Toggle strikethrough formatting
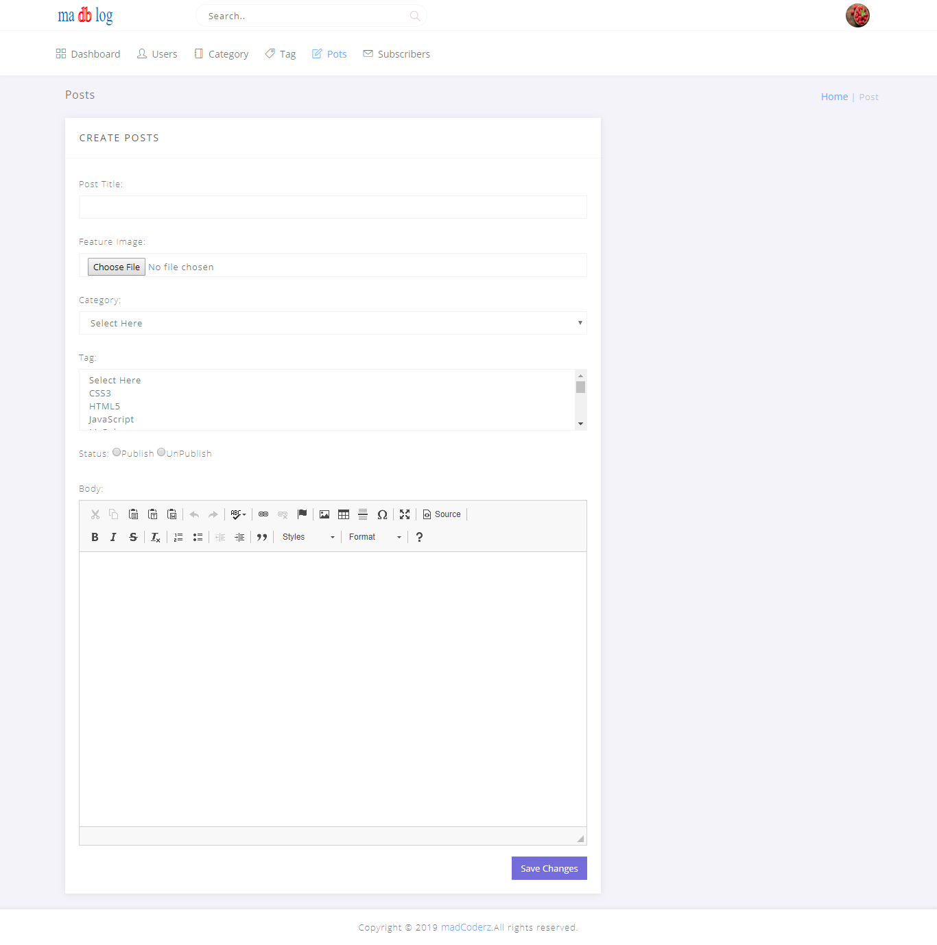This screenshot has height=945, width=937. (x=133, y=537)
